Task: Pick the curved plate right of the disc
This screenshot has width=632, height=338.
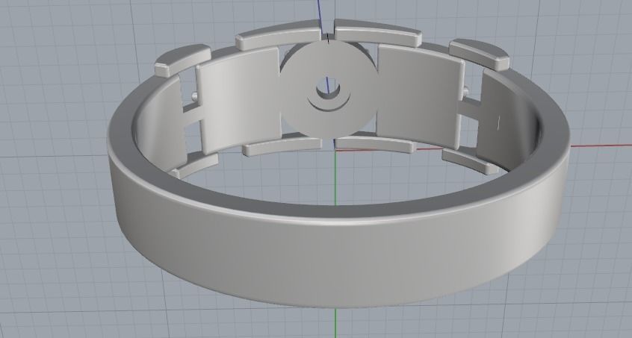Action: pyautogui.click(x=419, y=96)
